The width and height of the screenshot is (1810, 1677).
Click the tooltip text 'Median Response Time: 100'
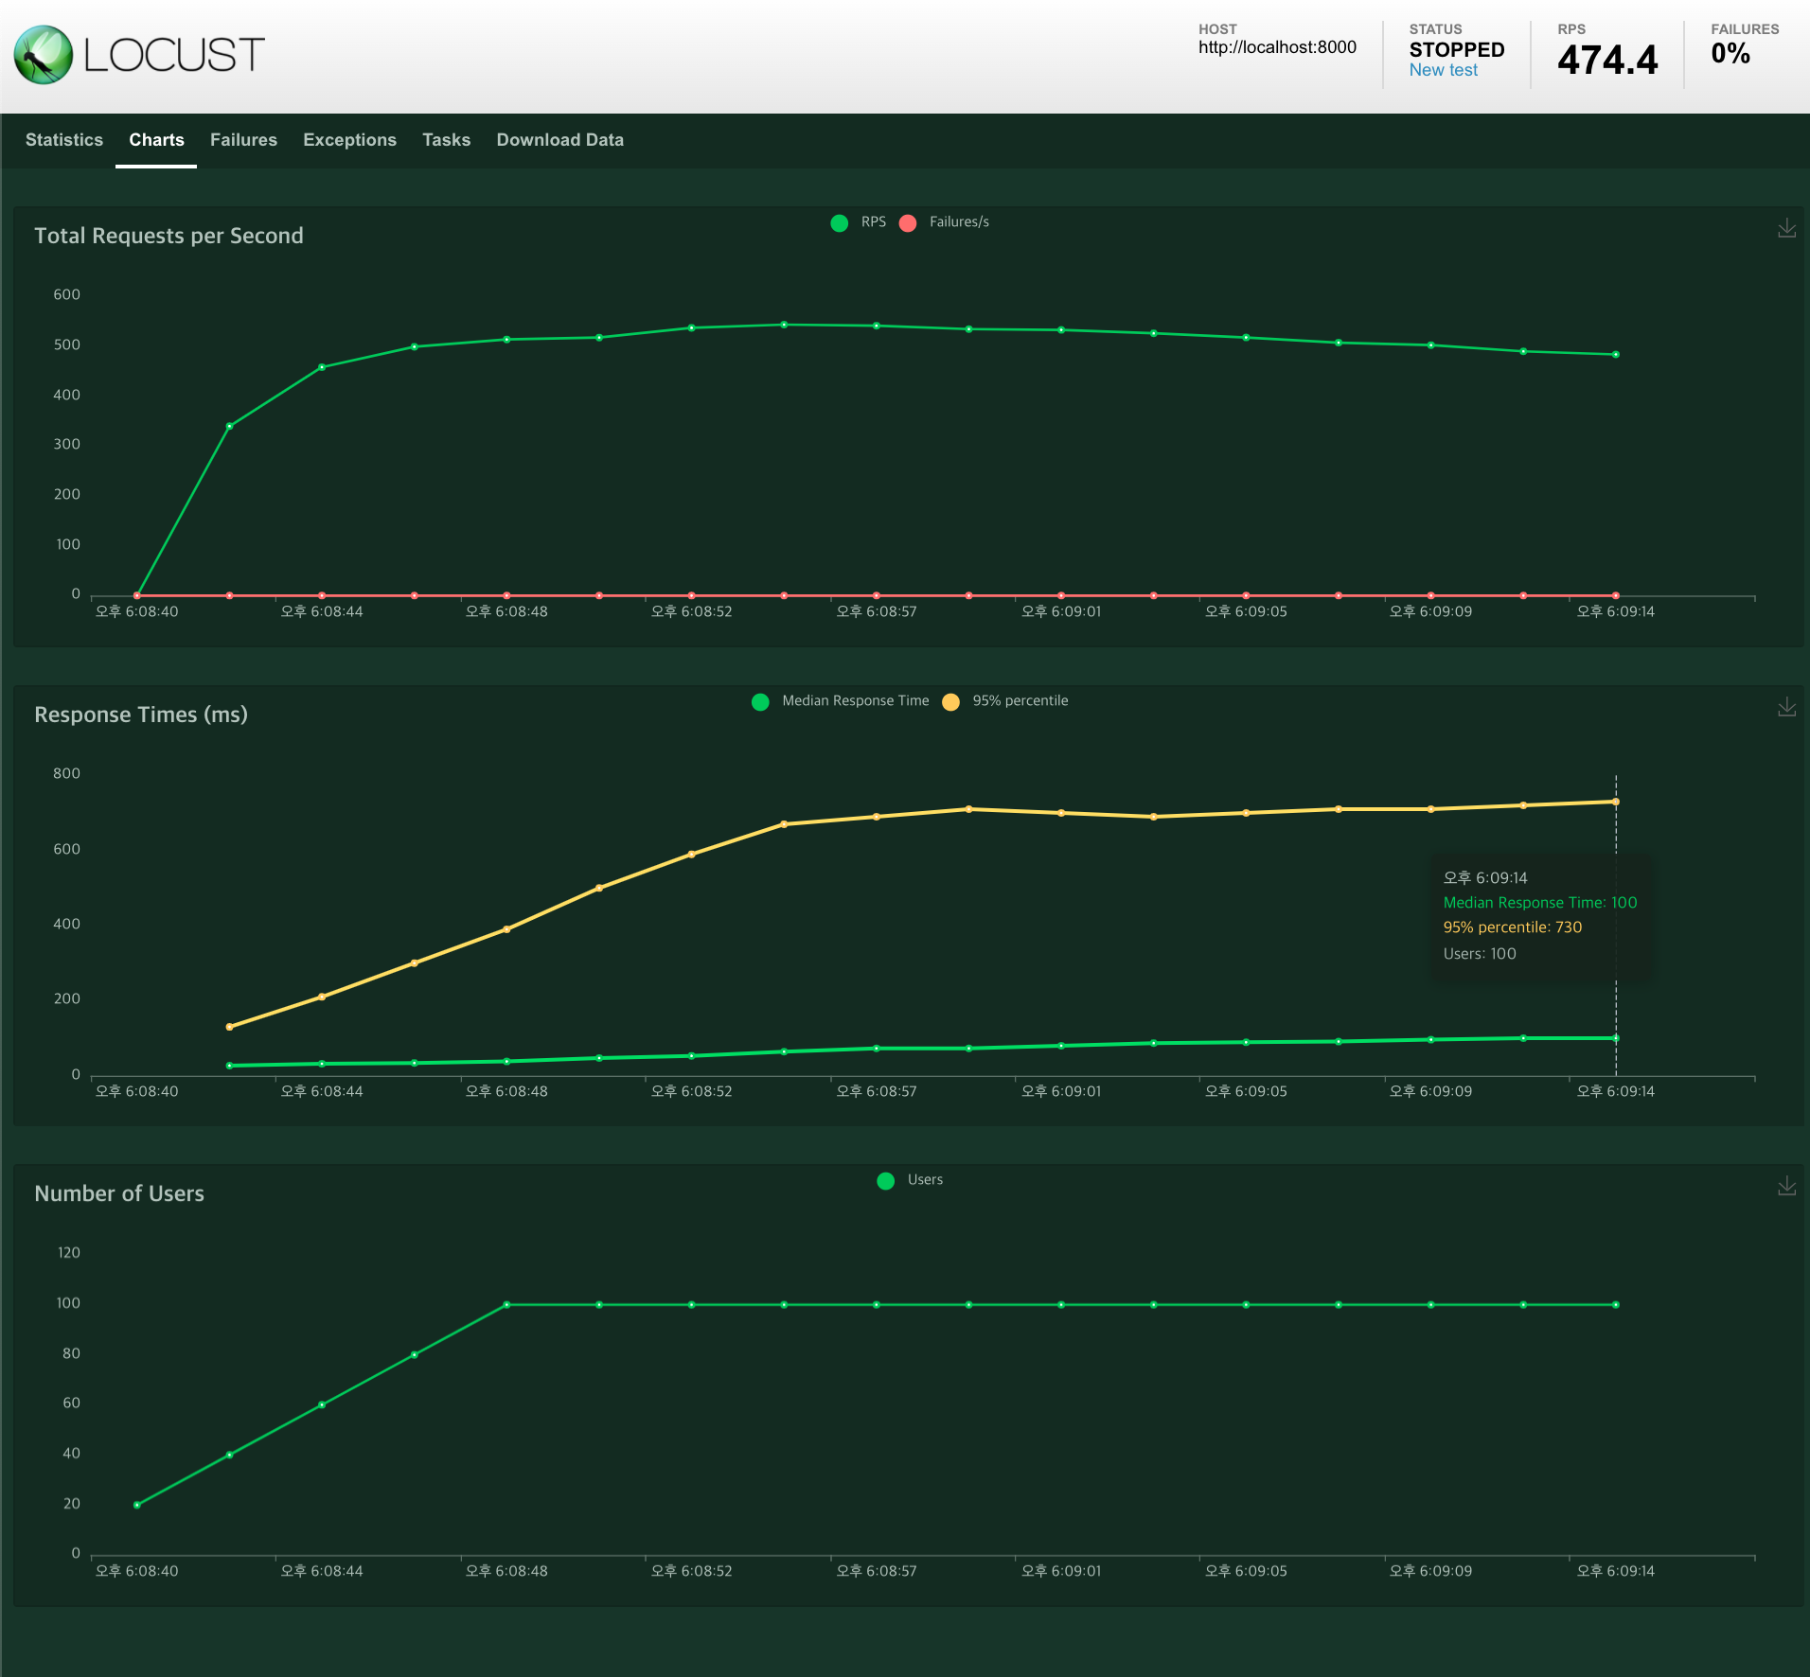pyautogui.click(x=1539, y=903)
